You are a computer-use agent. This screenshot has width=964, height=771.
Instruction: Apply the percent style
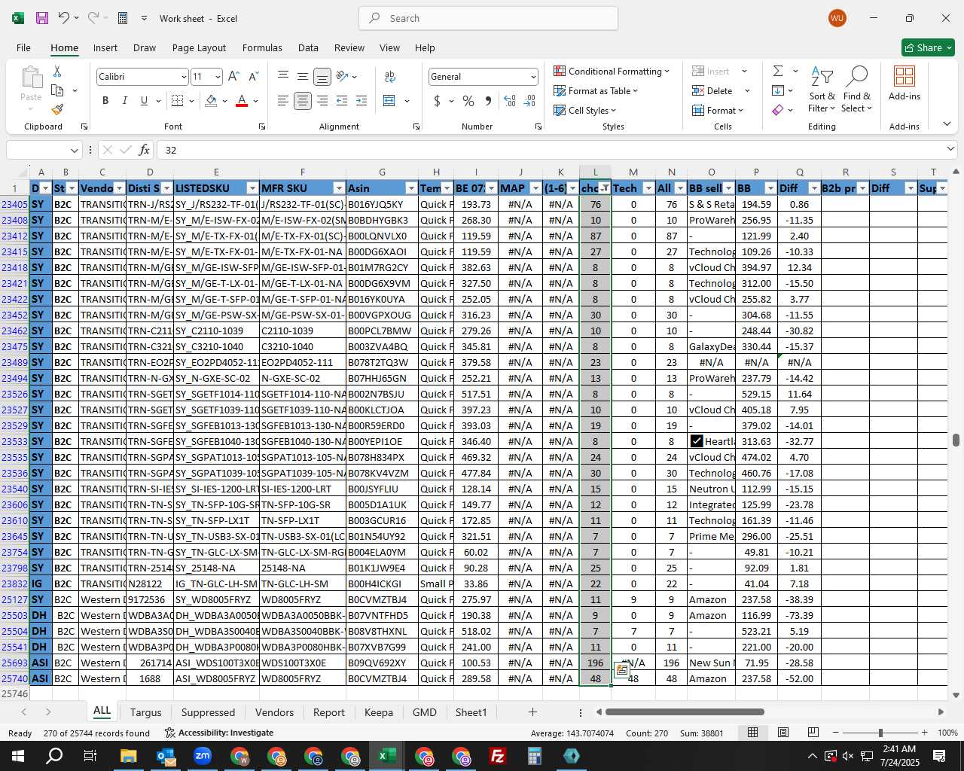click(468, 101)
